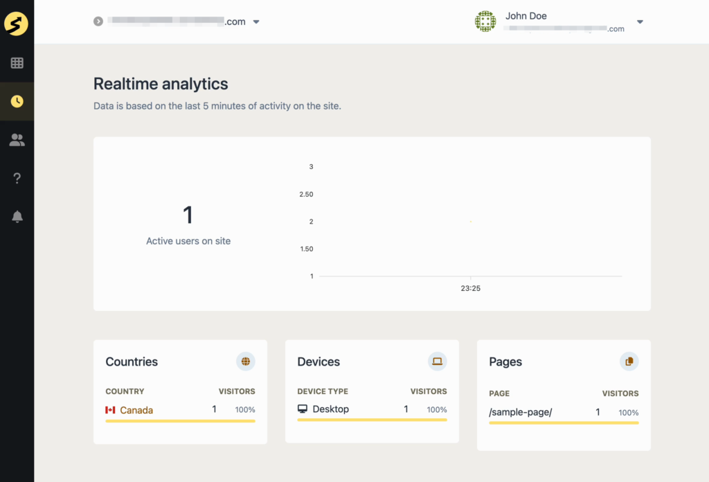Click VISITORS header in Countries card
The height and width of the screenshot is (482, 709).
coord(237,391)
